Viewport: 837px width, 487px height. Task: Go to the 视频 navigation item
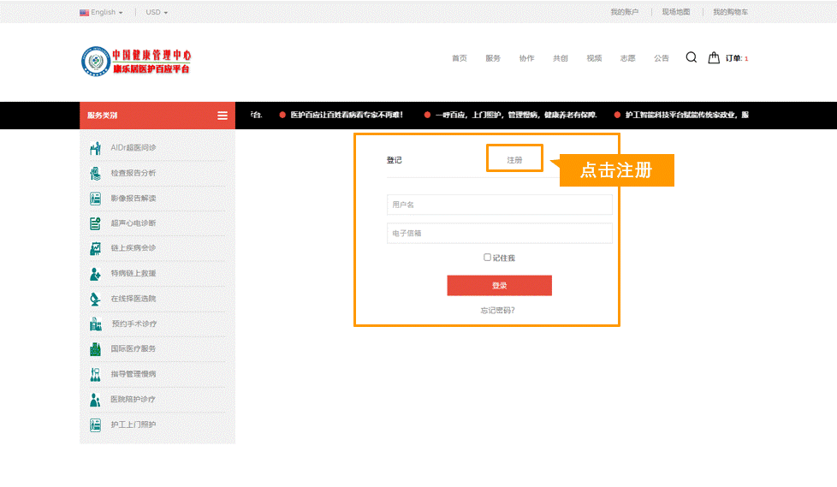594,58
